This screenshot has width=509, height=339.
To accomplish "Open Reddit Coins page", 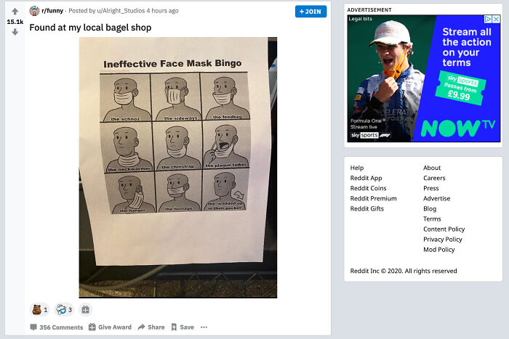I will [369, 188].
